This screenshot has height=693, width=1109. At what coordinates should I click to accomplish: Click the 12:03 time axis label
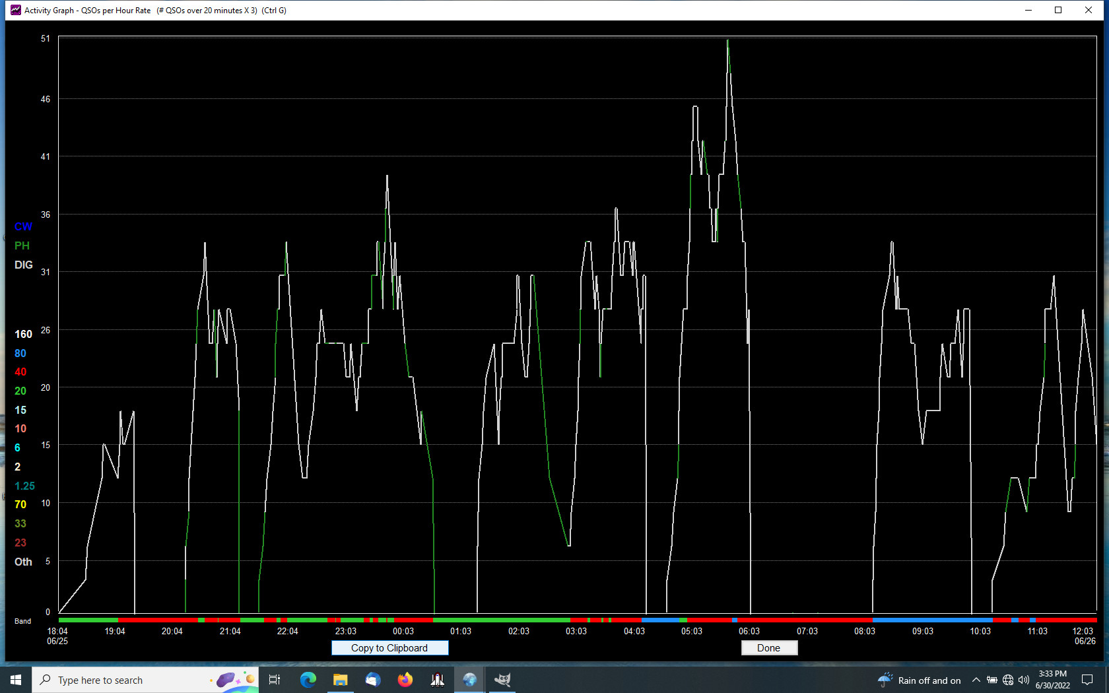coord(1083,632)
